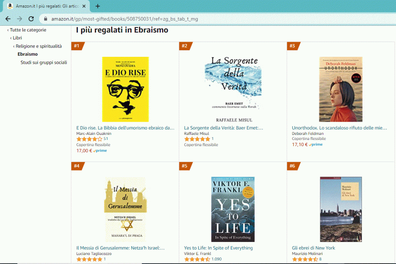Click Il Messia di Gerusalemme cover image
The image size is (396, 264).
coord(125,209)
